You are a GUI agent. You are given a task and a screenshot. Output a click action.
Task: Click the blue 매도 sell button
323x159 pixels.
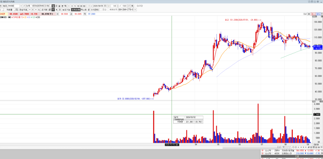pos(318,14)
